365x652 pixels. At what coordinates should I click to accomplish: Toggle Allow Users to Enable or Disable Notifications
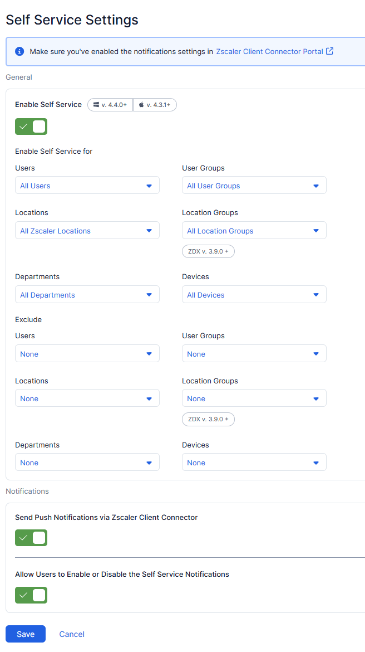coord(31,595)
